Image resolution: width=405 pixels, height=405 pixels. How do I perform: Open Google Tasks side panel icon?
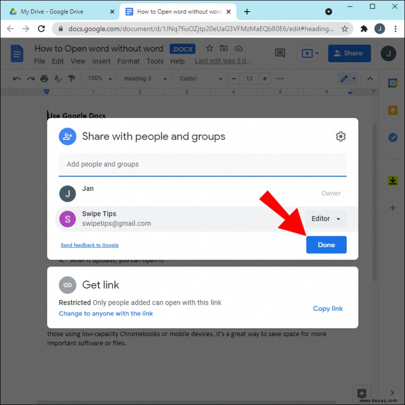coord(393,137)
